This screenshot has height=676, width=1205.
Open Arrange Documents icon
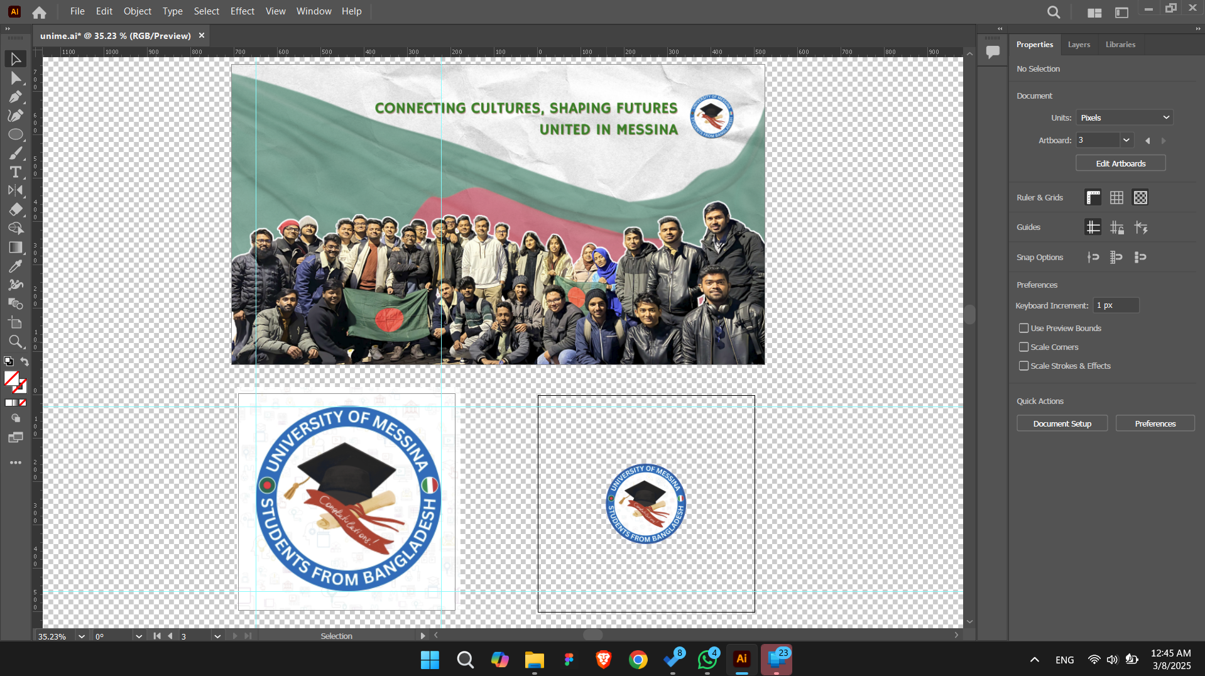coord(1094,13)
